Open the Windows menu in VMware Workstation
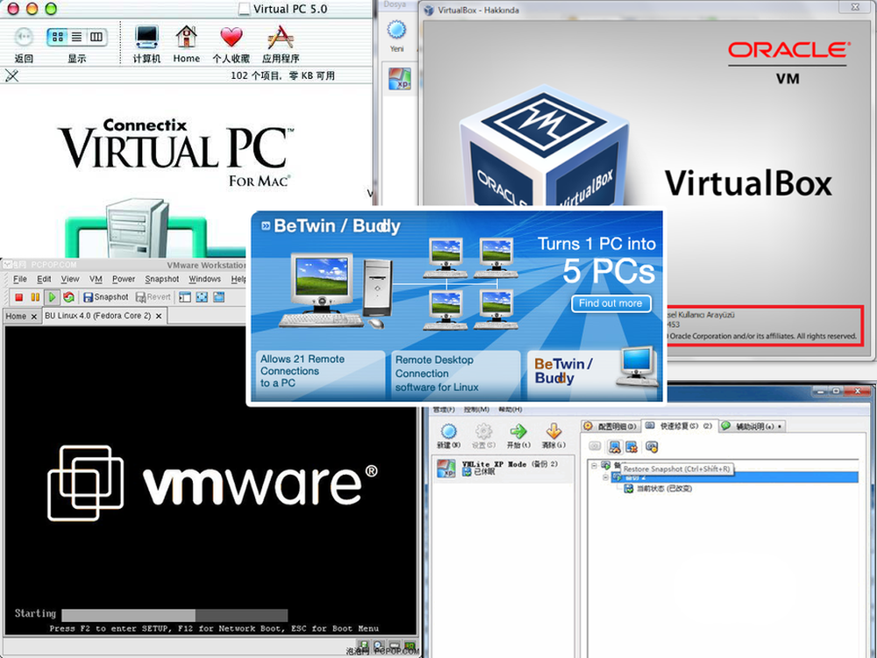Screen dimensions: 877x658 coord(204,279)
